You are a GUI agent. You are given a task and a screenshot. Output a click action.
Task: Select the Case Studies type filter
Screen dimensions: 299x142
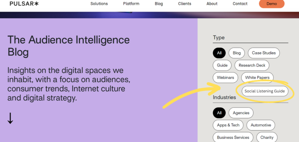pos(264,53)
